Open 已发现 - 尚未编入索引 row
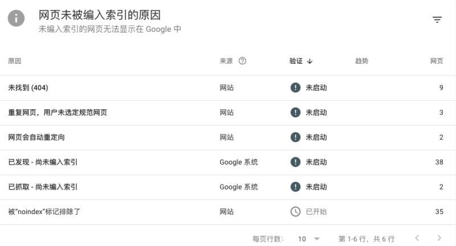This screenshot has height=246, width=456. pos(43,162)
